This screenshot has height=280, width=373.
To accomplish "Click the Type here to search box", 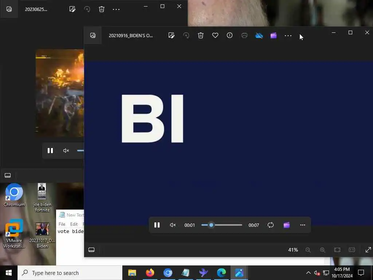I will (x=70, y=273).
